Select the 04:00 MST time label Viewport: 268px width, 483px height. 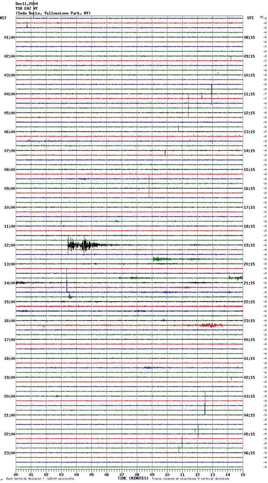click(10, 94)
